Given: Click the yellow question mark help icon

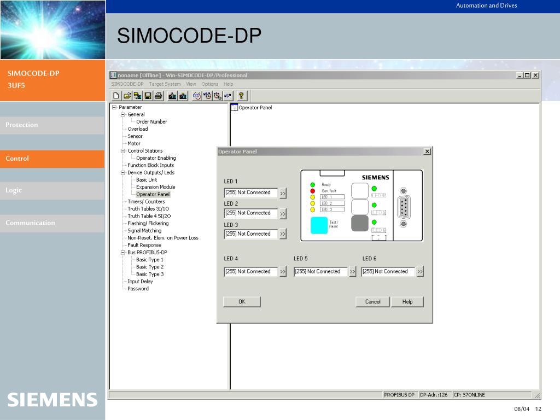Looking at the screenshot, I should (241, 96).
